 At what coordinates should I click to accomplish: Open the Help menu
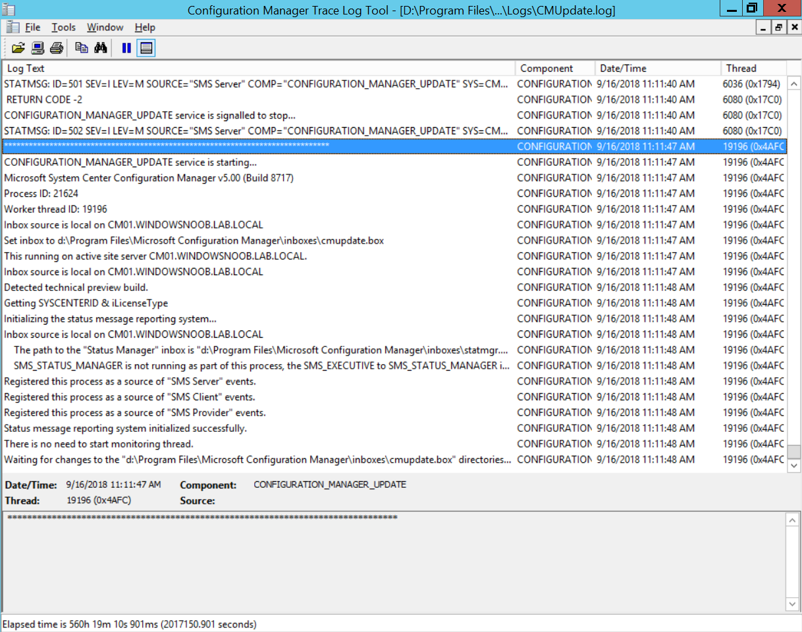point(145,27)
